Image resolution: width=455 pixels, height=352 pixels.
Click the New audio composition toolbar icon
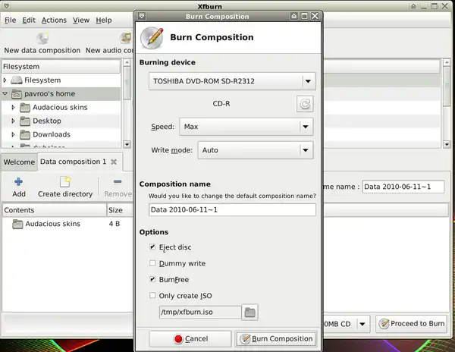(124, 38)
